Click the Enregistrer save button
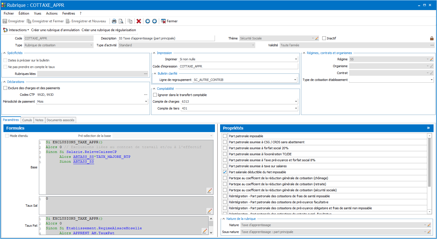Screen dimensions: 437x239 pyautogui.click(x=13, y=21)
